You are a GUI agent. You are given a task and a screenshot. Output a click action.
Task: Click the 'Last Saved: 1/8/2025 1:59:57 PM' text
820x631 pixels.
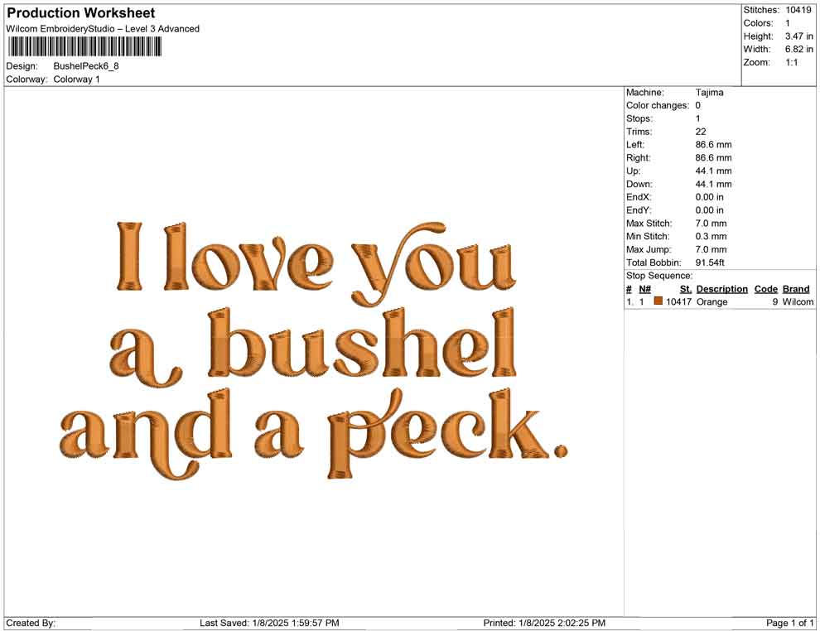[x=269, y=624]
